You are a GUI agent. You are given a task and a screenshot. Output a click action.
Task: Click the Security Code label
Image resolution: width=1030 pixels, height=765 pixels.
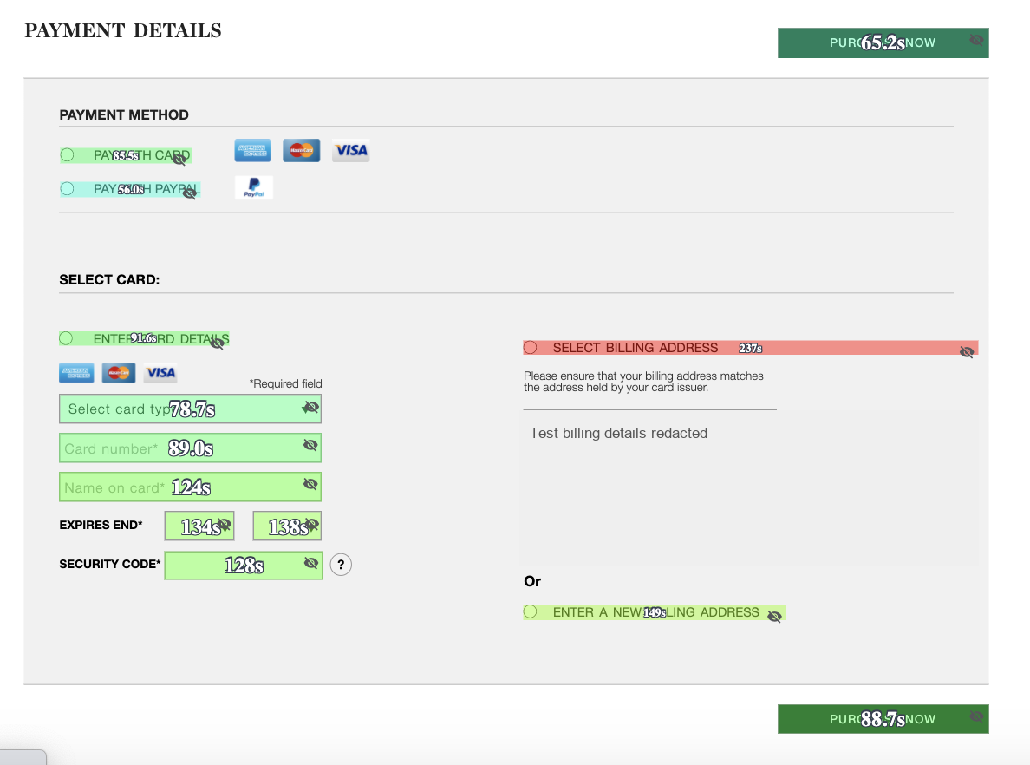tap(110, 564)
